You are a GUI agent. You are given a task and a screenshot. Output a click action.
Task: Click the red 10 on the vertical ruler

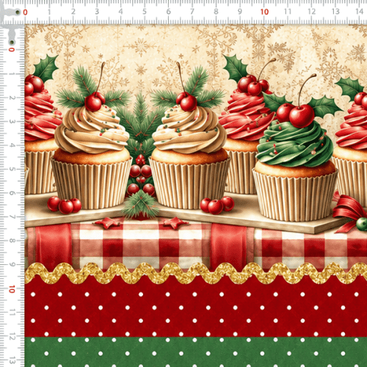tap(12, 289)
